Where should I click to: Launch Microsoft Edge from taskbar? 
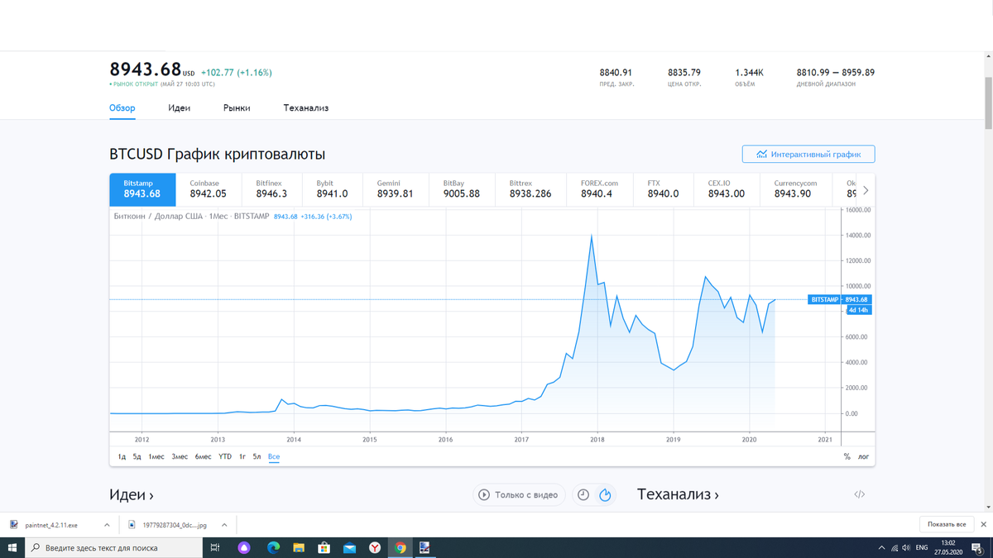(x=273, y=547)
